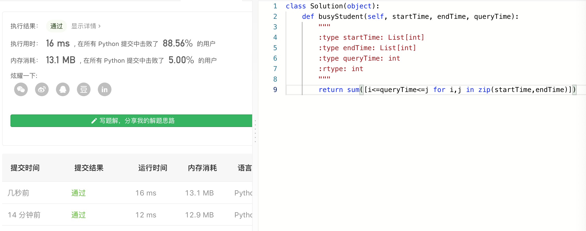The height and width of the screenshot is (231, 586).
Task: Click the 语言 column header
Action: point(245,168)
